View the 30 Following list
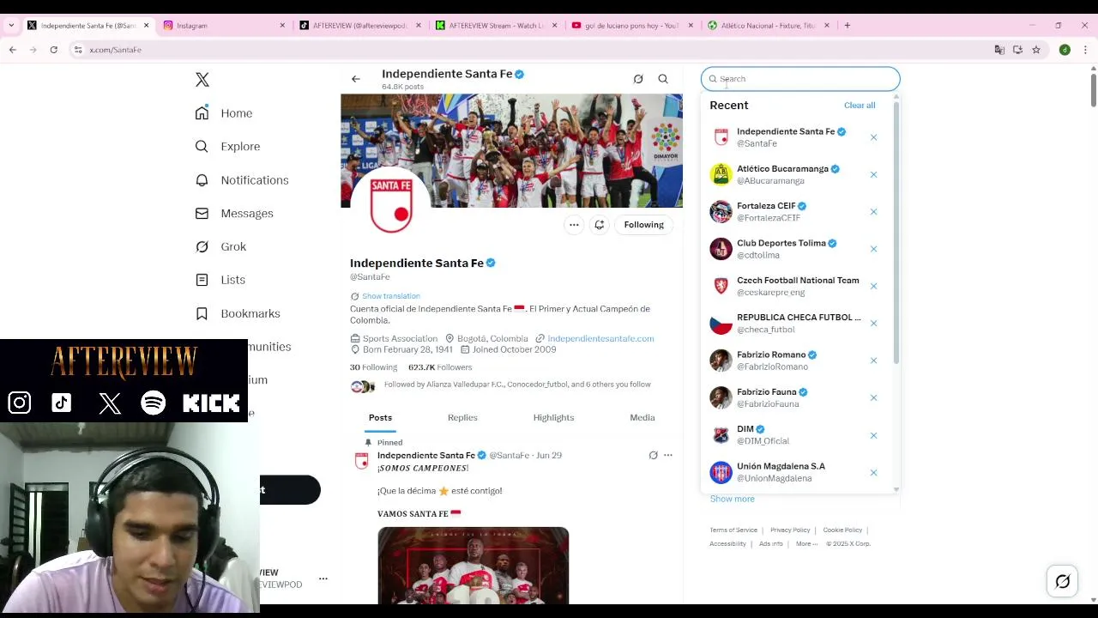The image size is (1098, 618). point(373,367)
